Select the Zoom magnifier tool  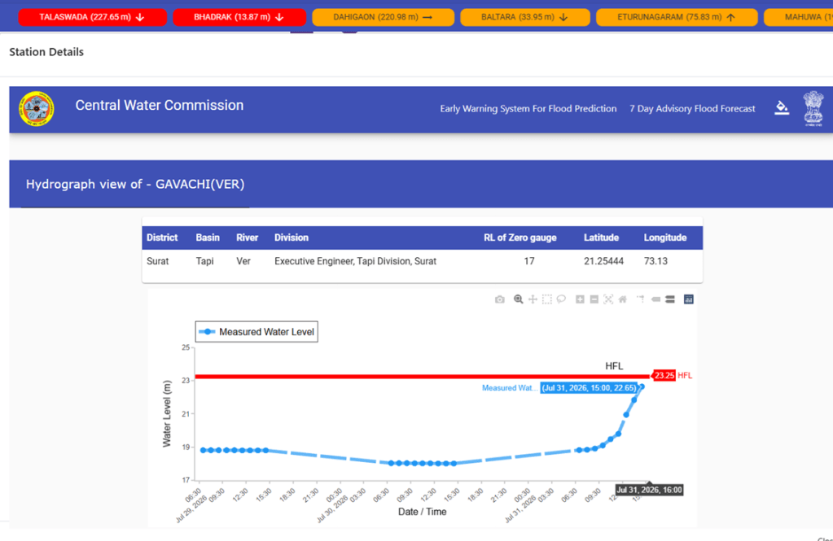point(518,299)
